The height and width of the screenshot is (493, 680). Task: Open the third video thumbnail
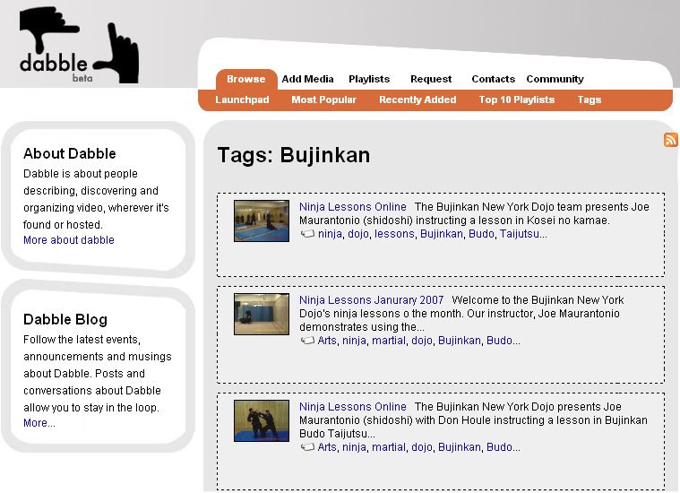click(262, 420)
